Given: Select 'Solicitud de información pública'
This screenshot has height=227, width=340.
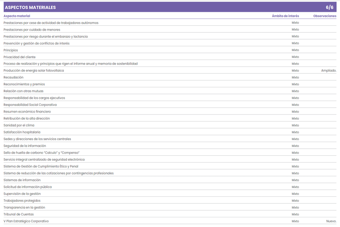Looking at the screenshot, I should 28,187.
